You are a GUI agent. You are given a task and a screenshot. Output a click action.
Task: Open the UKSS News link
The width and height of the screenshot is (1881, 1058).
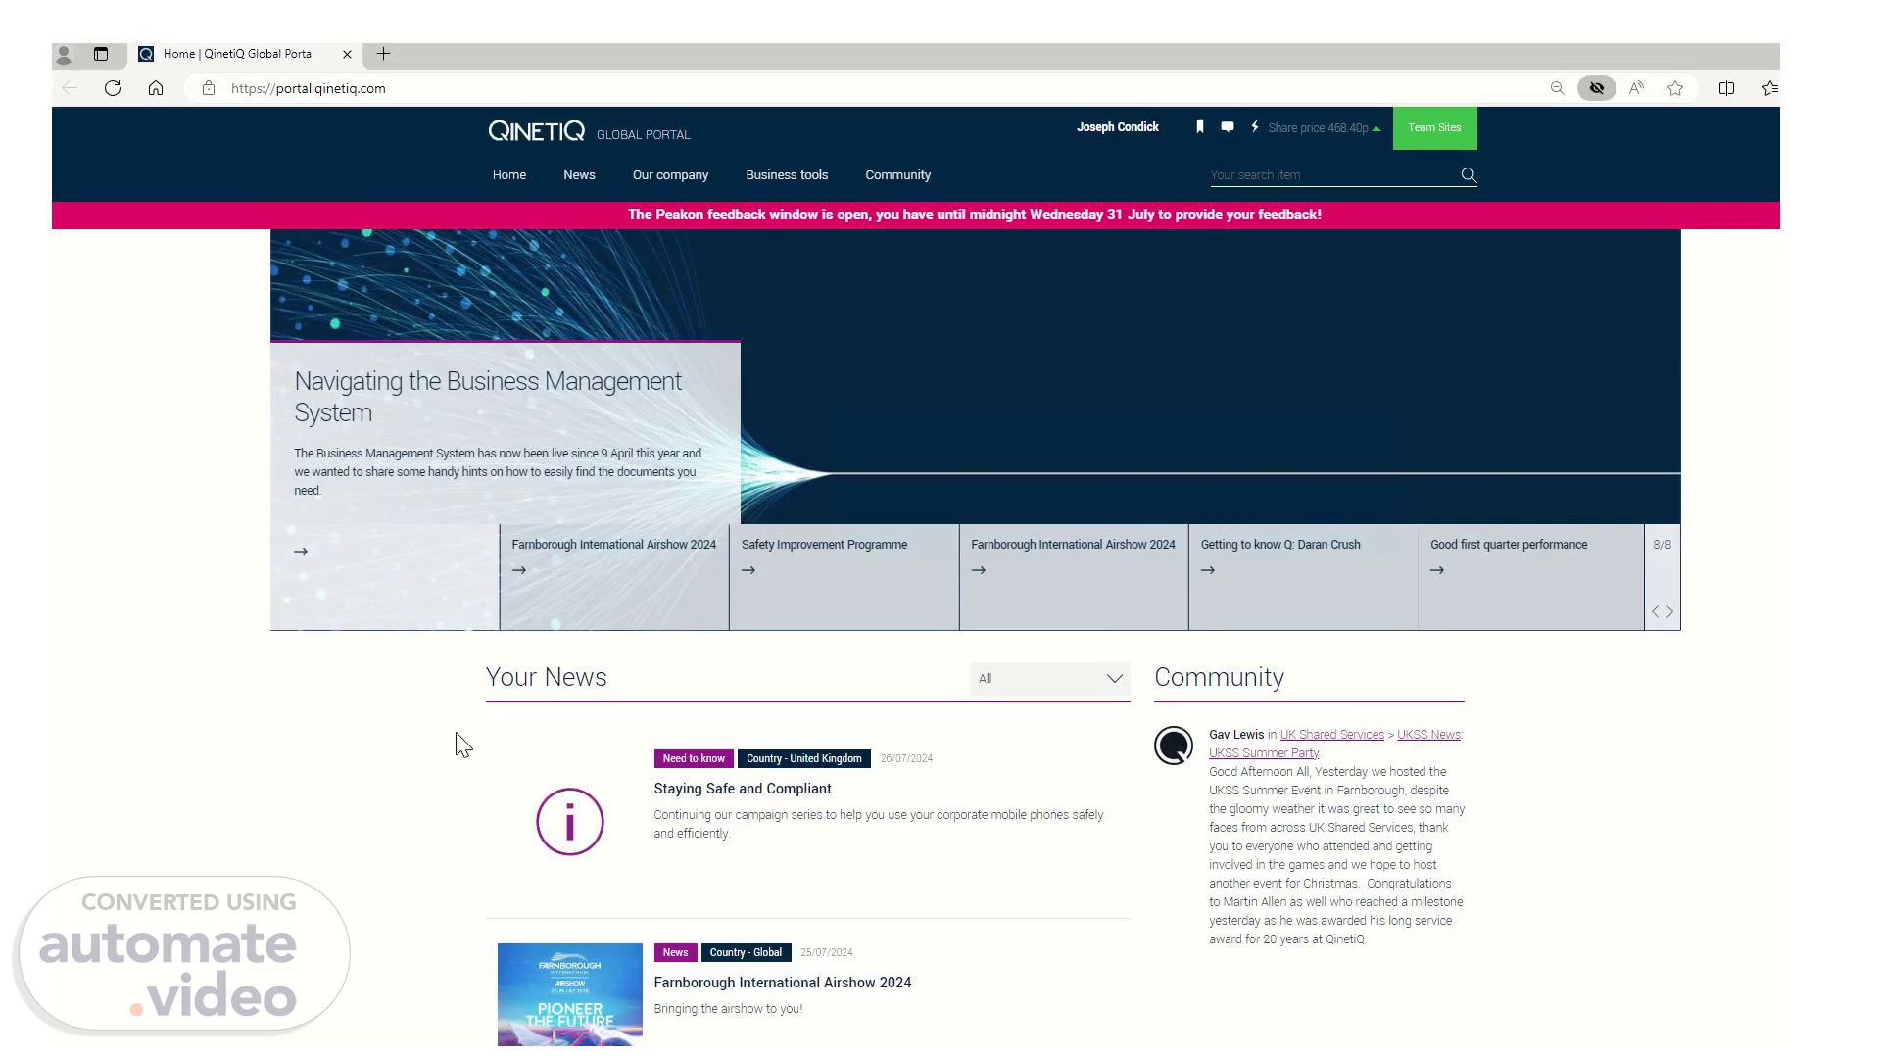point(1428,735)
